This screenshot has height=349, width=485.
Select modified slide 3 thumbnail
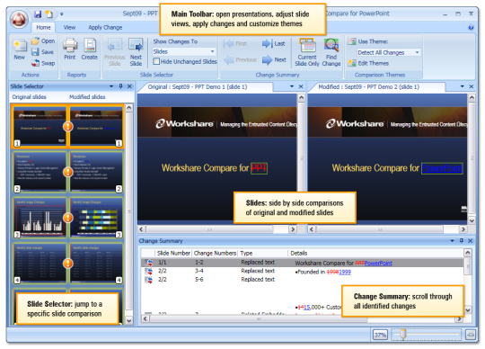coord(96,218)
